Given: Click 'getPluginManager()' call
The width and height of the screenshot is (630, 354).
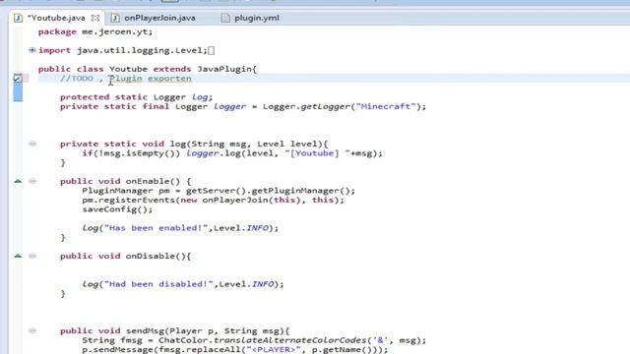Looking at the screenshot, I should 301,191.
